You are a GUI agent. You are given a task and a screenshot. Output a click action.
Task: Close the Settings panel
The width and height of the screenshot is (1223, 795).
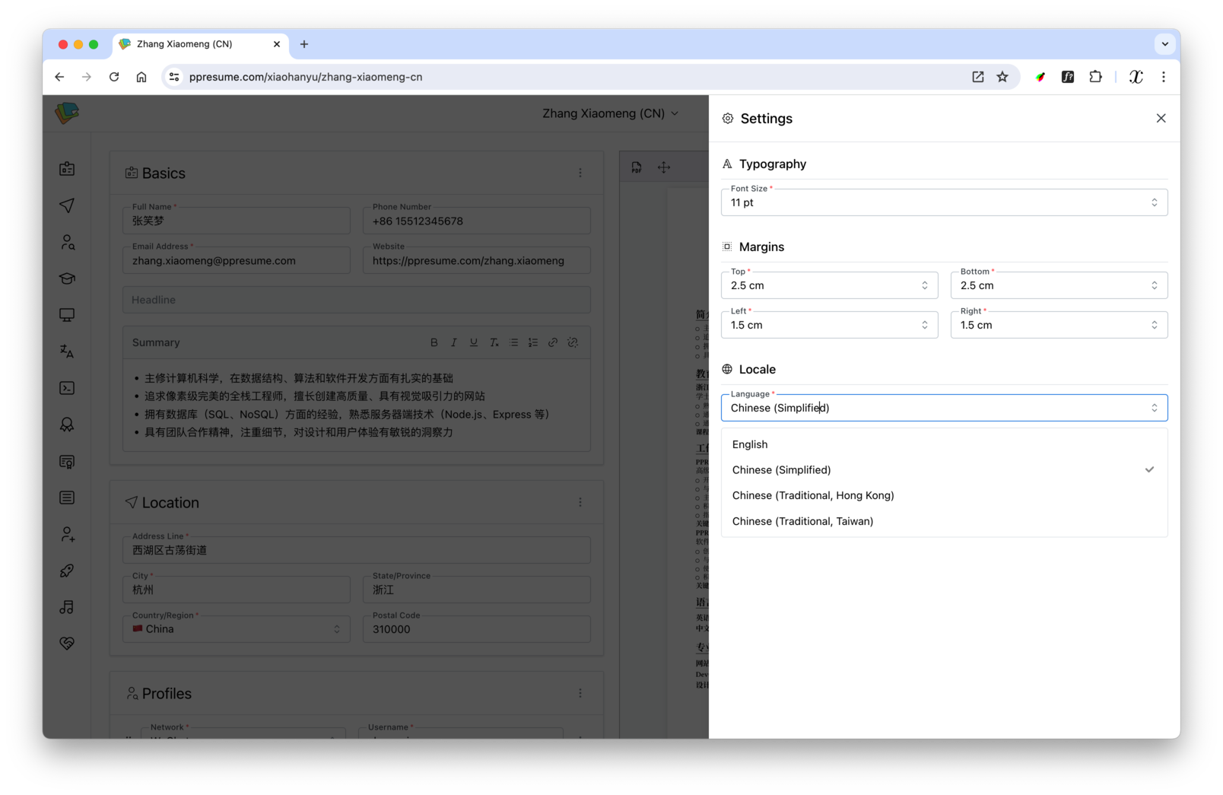[x=1161, y=118]
